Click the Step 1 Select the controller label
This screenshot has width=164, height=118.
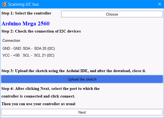point(26,13)
